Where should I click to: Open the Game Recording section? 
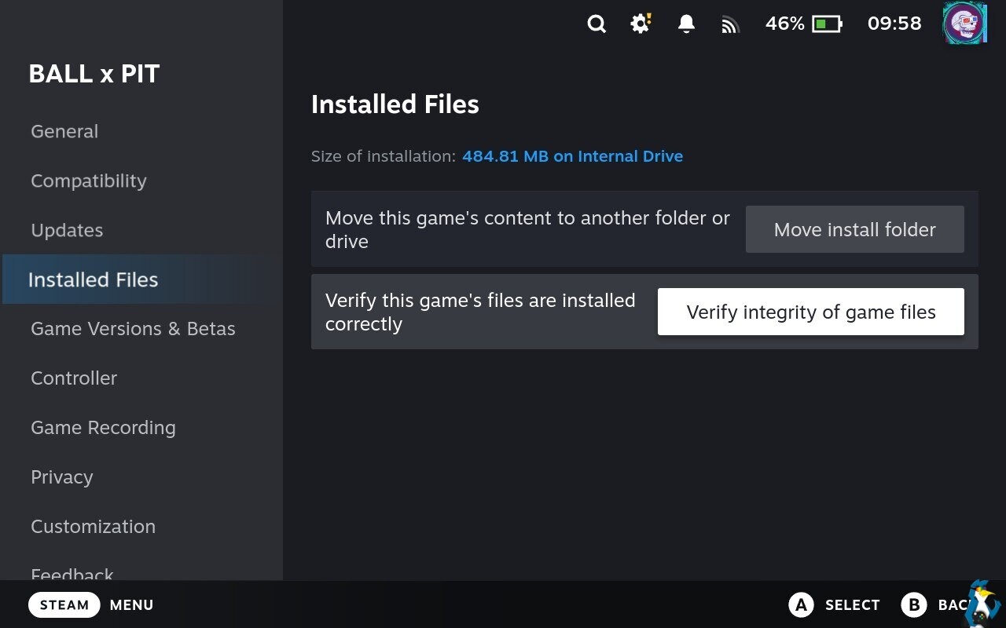(x=141, y=428)
